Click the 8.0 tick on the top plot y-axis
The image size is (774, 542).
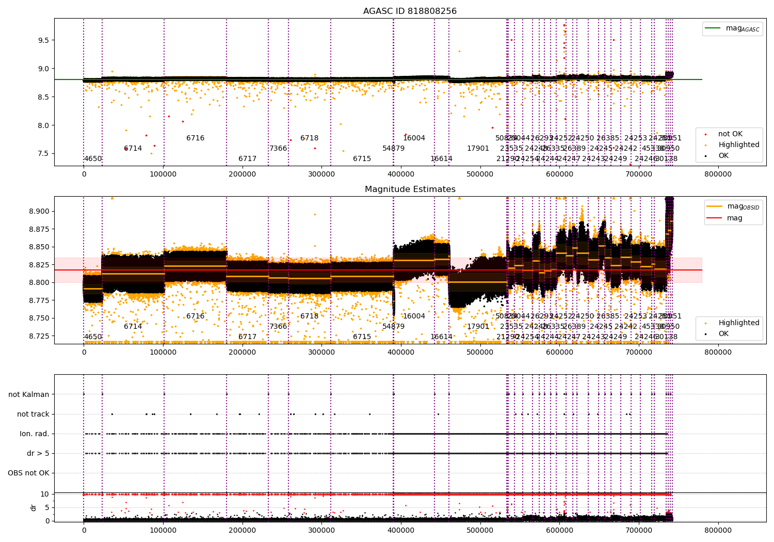(43, 125)
